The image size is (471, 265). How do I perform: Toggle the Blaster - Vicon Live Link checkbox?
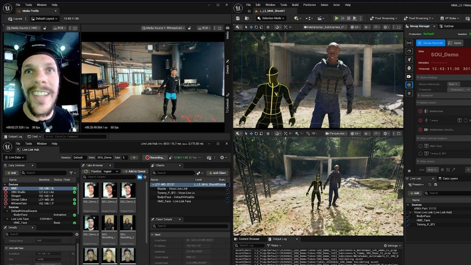point(227,189)
